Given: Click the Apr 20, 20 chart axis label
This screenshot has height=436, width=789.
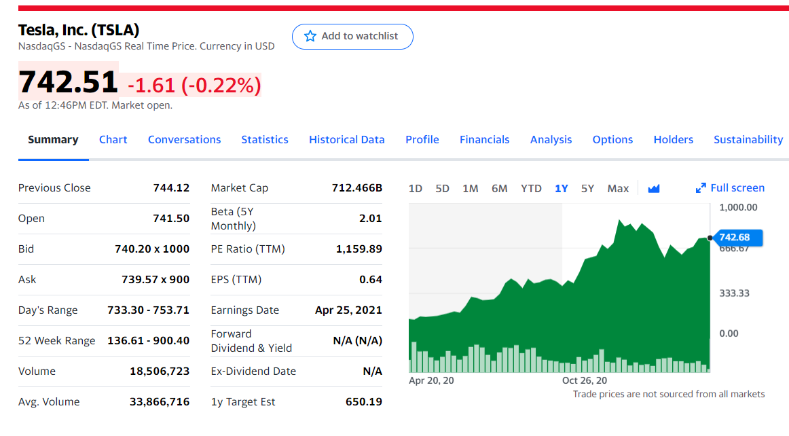Looking at the screenshot, I should [x=431, y=380].
